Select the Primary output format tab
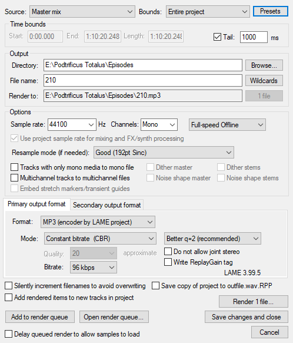Viewport: 293px width, 343px height. (x=36, y=204)
